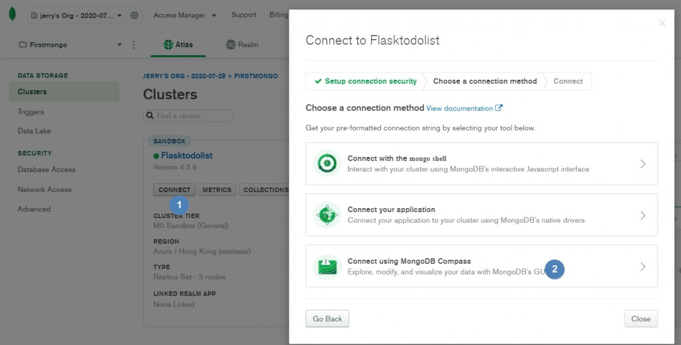Viewport: 681px width, 345px height.
Task: Open Database Access in the sidebar
Action: point(47,170)
